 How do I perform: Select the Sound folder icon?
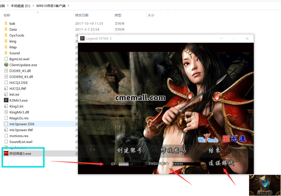tap(6, 53)
